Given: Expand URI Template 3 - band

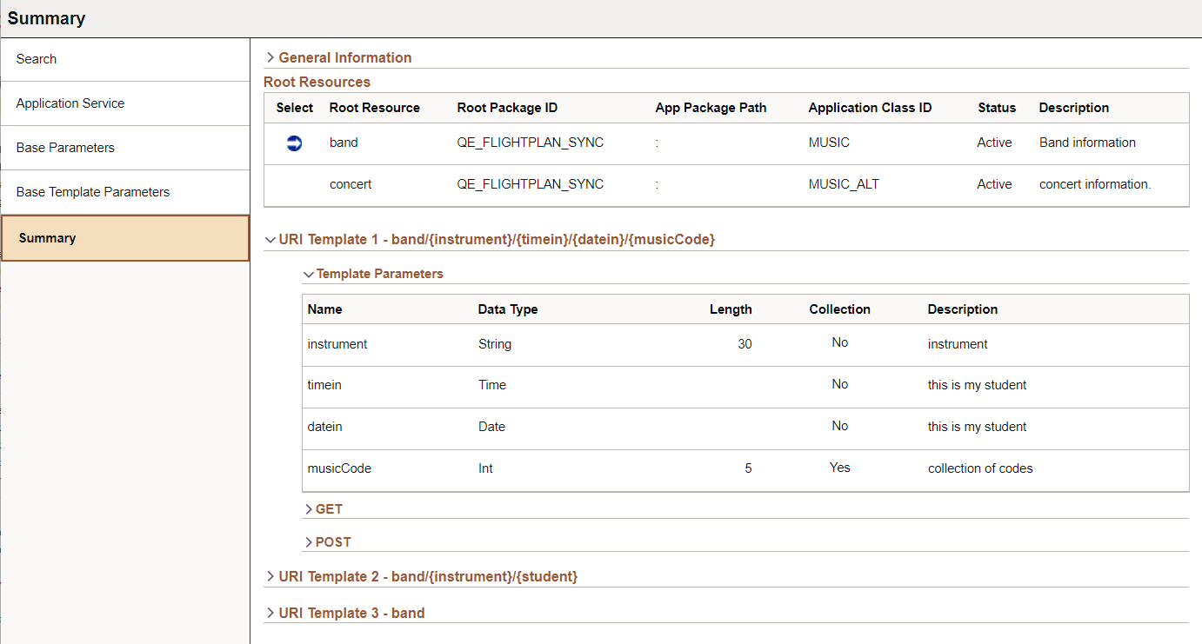Looking at the screenshot, I should click(345, 613).
